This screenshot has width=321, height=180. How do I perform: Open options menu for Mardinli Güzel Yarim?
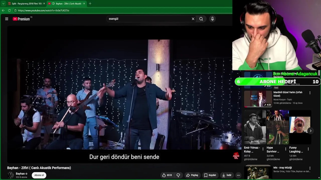point(310,93)
